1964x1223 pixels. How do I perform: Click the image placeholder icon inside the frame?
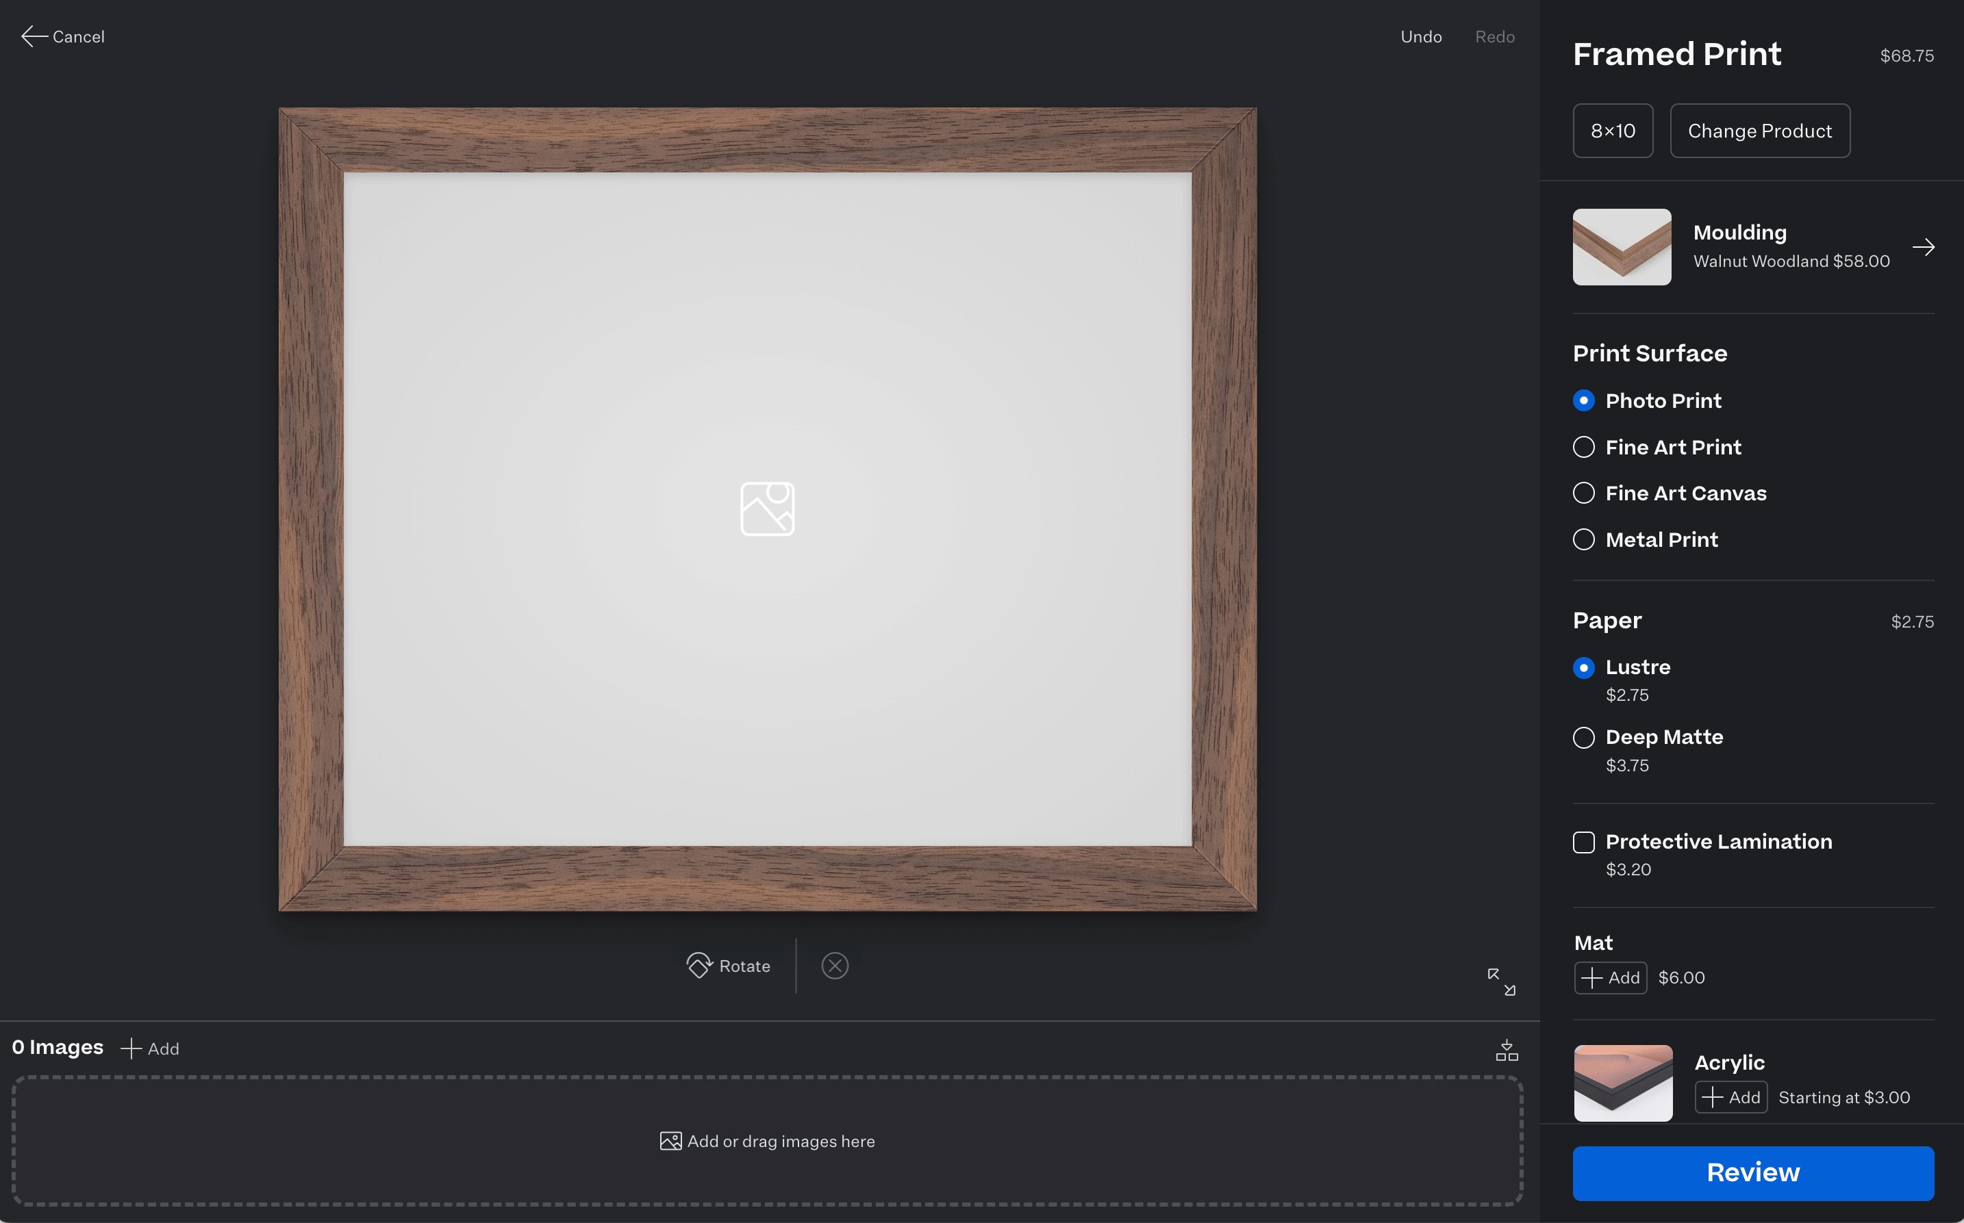point(766,508)
